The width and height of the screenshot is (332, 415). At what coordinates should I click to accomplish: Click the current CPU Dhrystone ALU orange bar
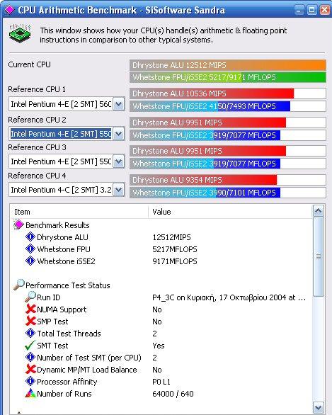point(228,65)
